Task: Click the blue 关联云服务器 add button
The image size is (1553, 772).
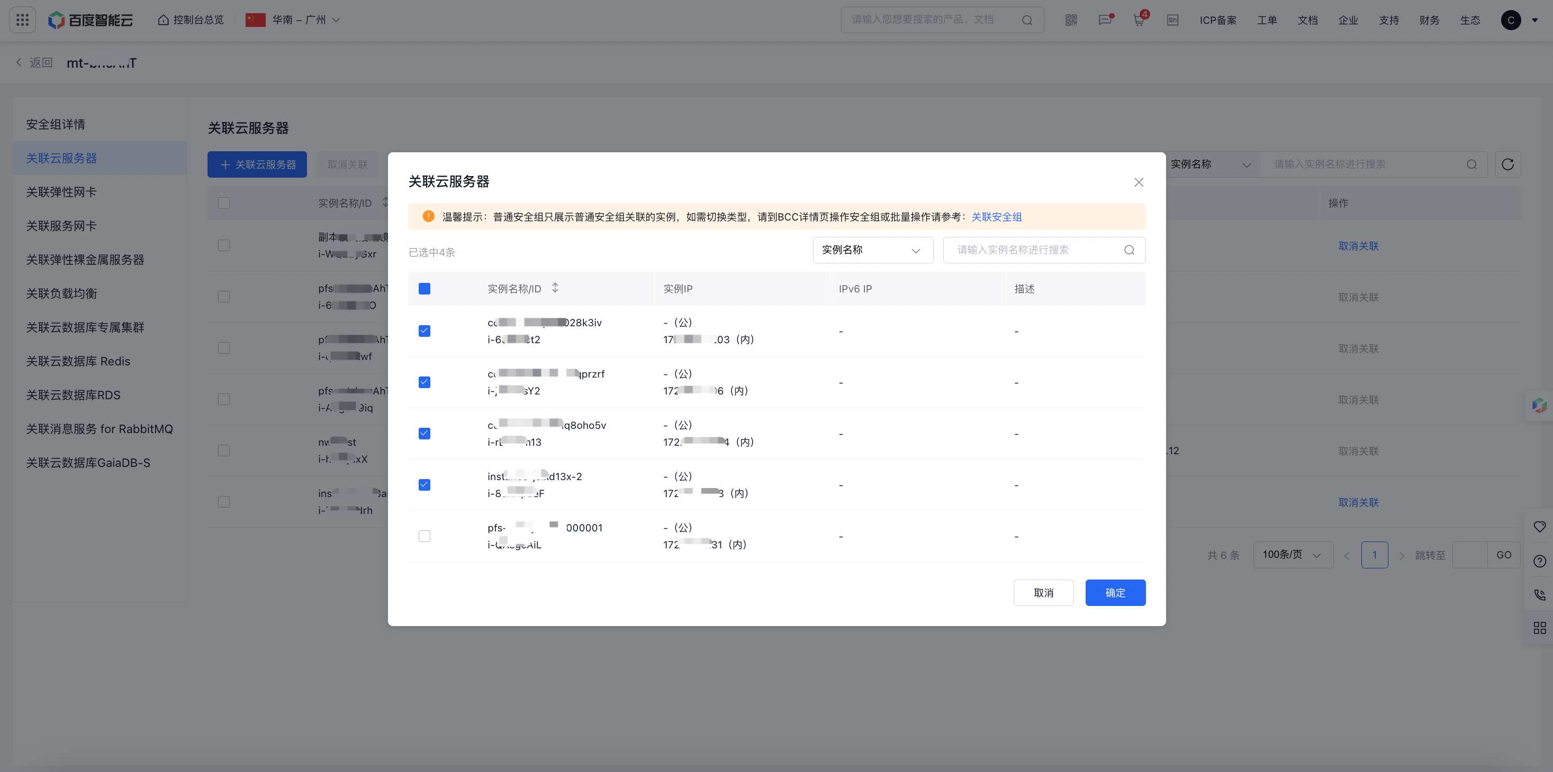Action: (x=257, y=164)
